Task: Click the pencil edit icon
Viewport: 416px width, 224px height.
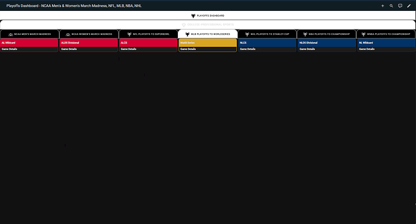Action: (409, 6)
